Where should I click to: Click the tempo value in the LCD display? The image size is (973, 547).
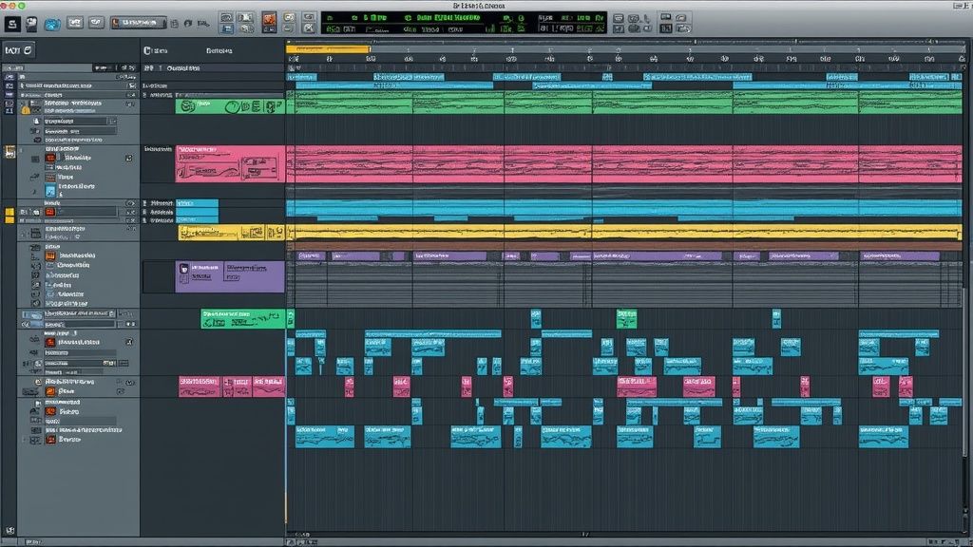pos(371,16)
